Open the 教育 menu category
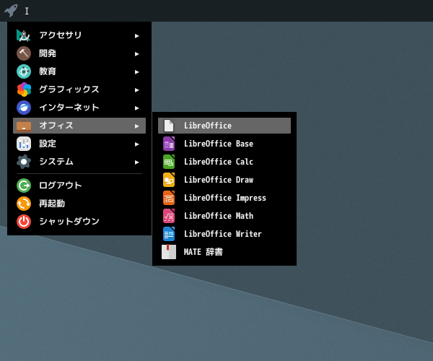 pyautogui.click(x=79, y=71)
